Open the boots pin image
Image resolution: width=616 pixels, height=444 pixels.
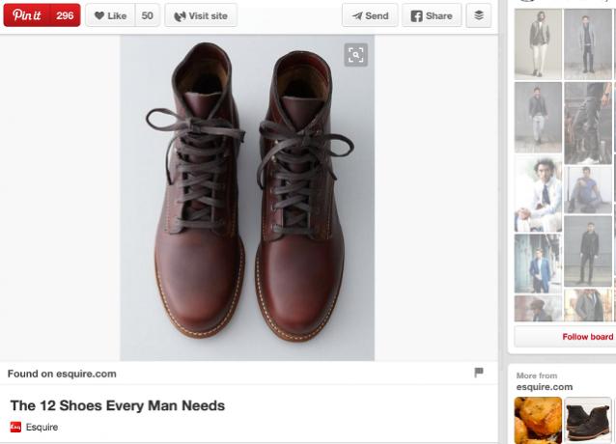tap(247, 198)
